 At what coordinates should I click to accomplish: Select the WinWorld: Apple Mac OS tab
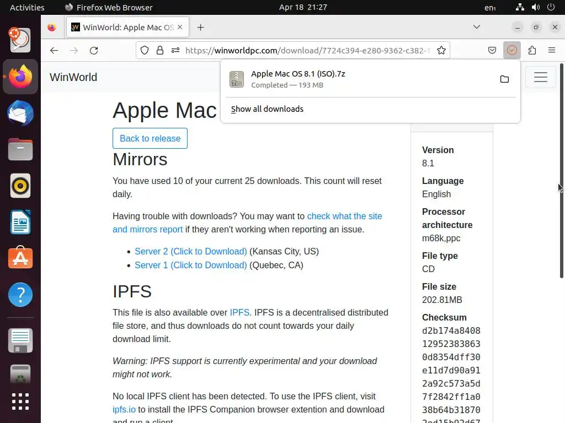pos(127,28)
